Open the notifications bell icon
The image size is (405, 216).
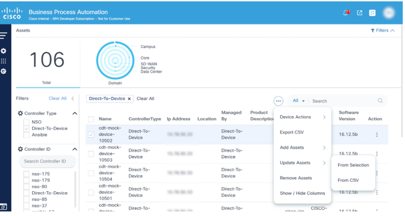click(x=346, y=13)
